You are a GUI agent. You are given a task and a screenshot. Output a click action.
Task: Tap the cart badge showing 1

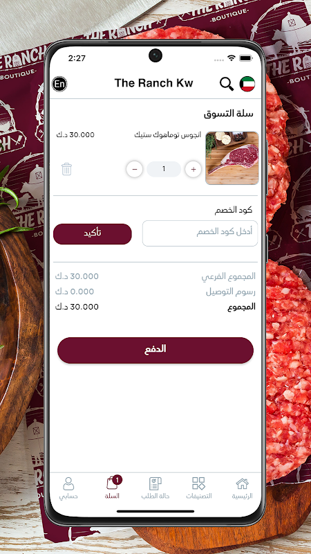coord(117,480)
